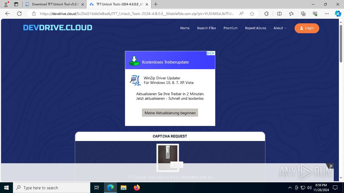Refresh the current page

click(19, 14)
